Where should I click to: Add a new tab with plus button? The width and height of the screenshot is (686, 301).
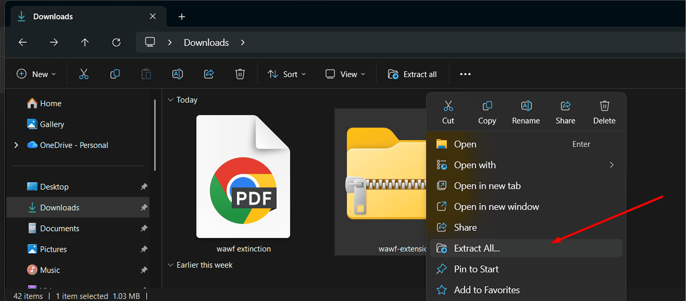point(182,16)
